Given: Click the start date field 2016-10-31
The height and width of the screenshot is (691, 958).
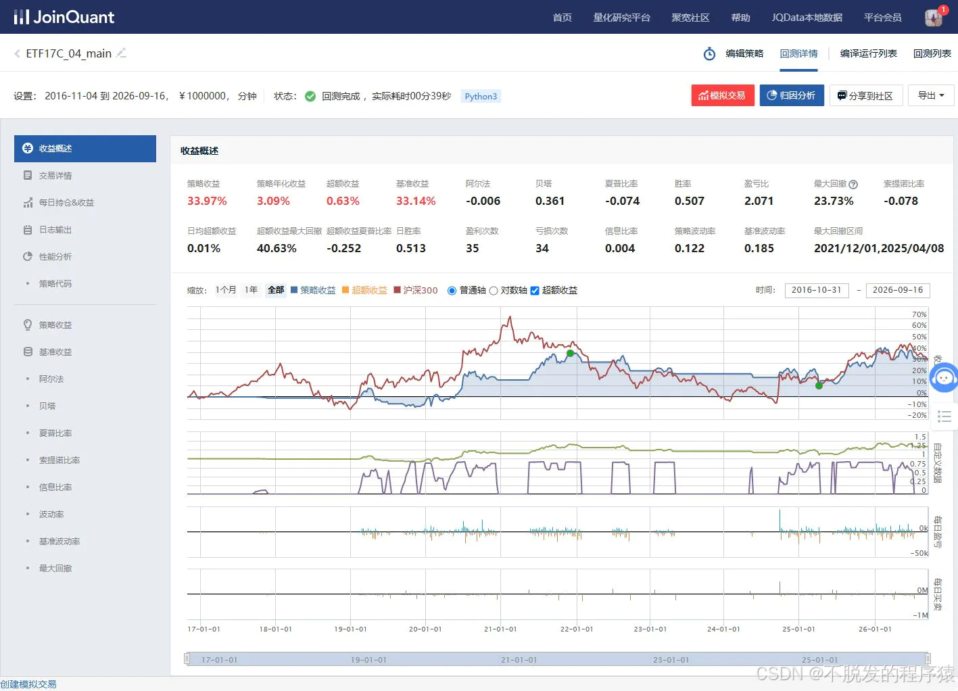Looking at the screenshot, I should click(x=817, y=290).
